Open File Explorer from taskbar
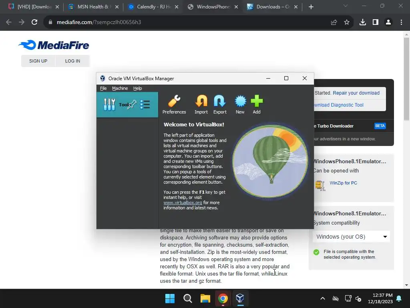 pyautogui.click(x=205, y=298)
